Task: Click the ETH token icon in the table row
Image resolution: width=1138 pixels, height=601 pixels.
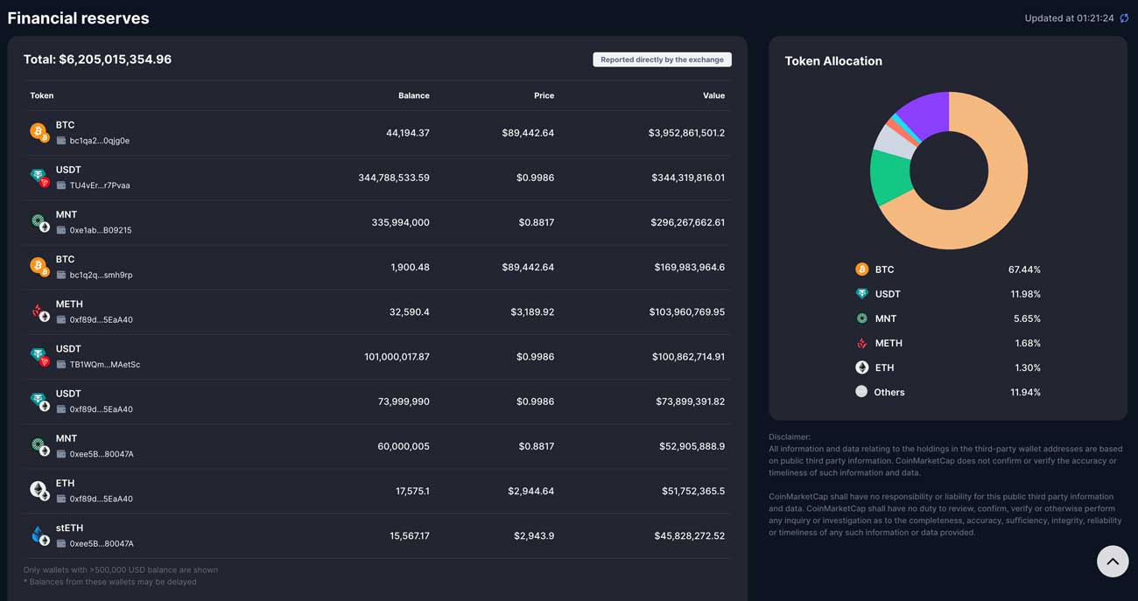Action: click(x=39, y=491)
